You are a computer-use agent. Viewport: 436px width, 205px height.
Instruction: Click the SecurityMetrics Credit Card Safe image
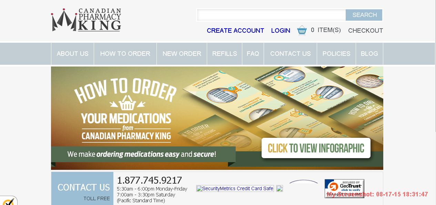235,188
